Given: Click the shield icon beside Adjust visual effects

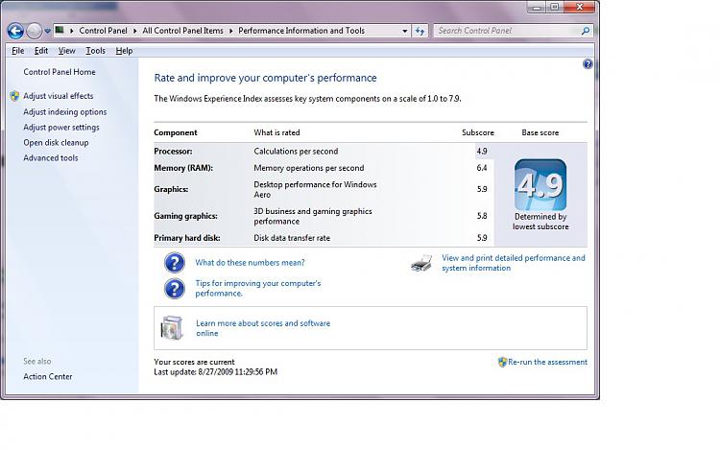Looking at the screenshot, I should click(x=14, y=96).
